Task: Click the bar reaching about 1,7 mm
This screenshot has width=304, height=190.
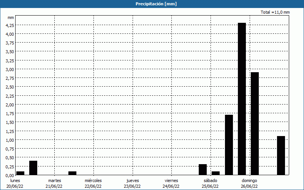Action: (x=229, y=145)
